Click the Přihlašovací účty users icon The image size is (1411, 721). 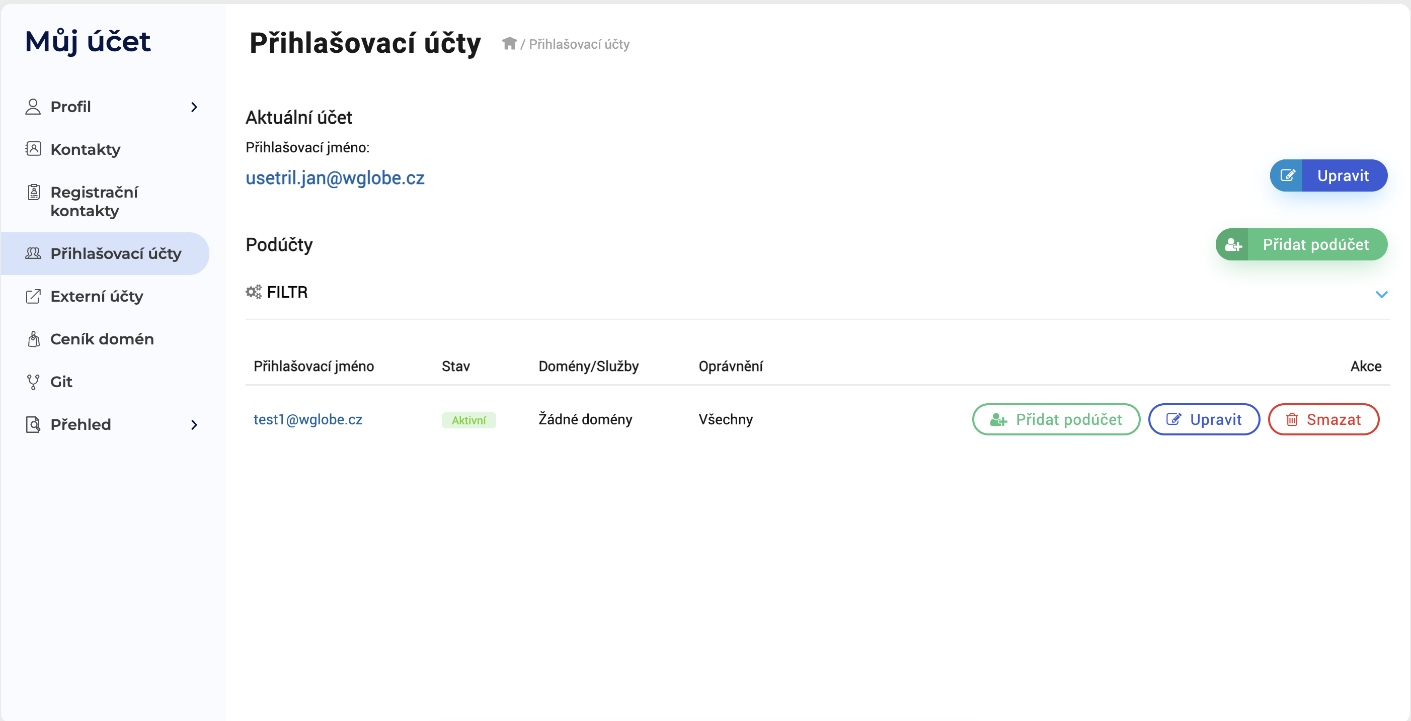(x=33, y=253)
